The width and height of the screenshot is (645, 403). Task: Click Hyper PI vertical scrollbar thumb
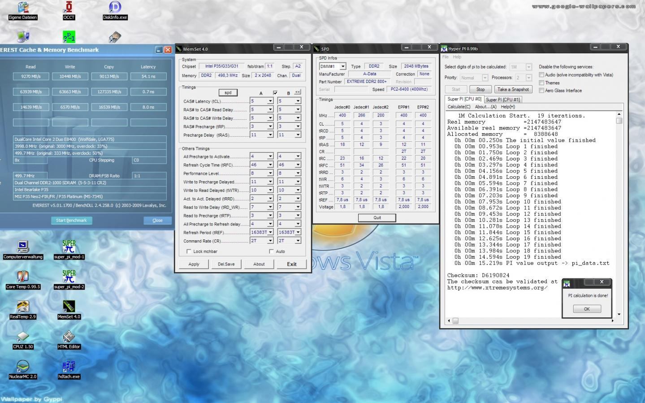619,121
